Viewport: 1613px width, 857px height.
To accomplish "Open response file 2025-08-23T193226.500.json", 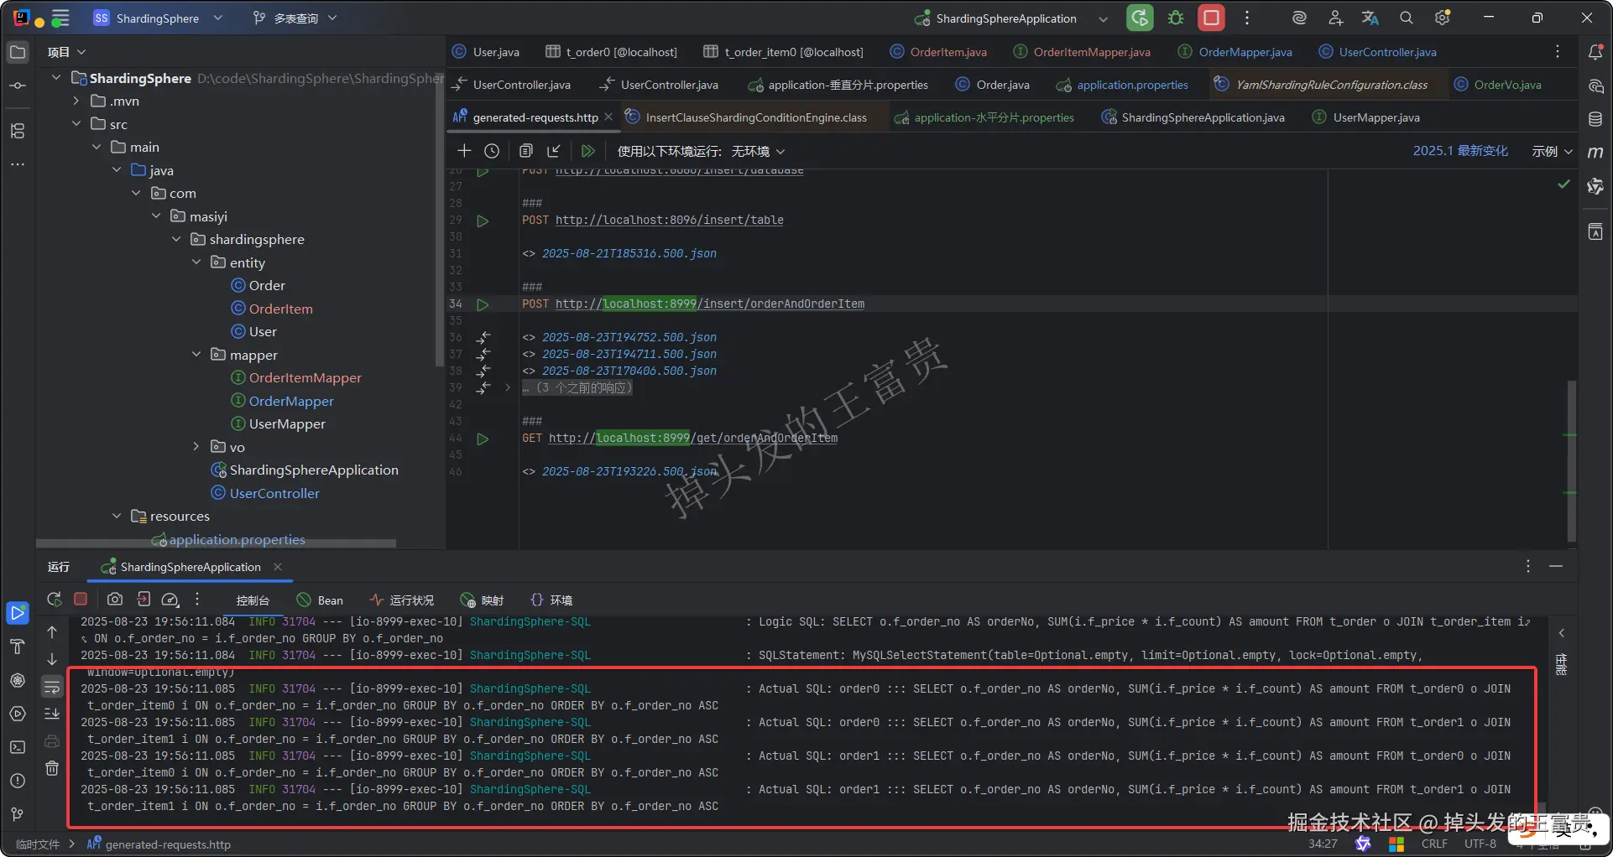I will point(629,471).
